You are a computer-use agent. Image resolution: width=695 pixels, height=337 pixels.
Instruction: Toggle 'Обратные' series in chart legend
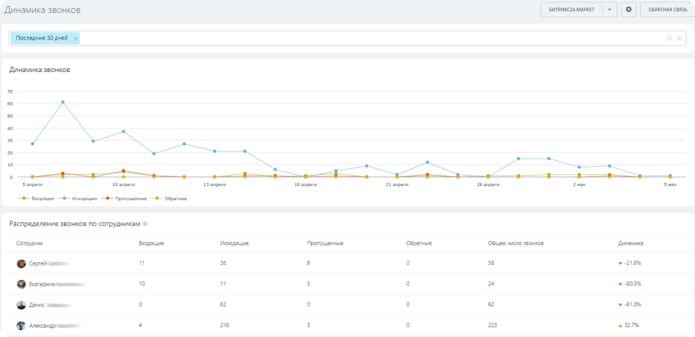[x=173, y=199]
